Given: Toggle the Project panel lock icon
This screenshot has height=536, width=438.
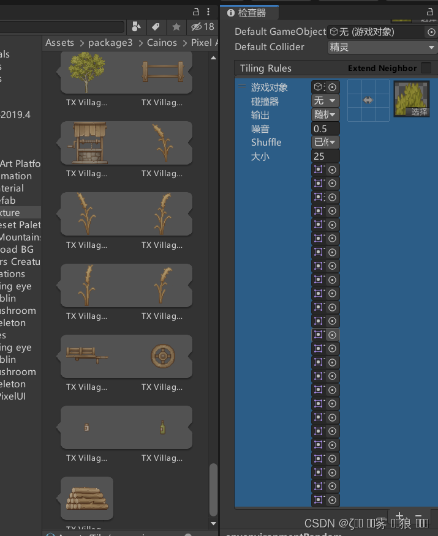Looking at the screenshot, I should point(196,12).
